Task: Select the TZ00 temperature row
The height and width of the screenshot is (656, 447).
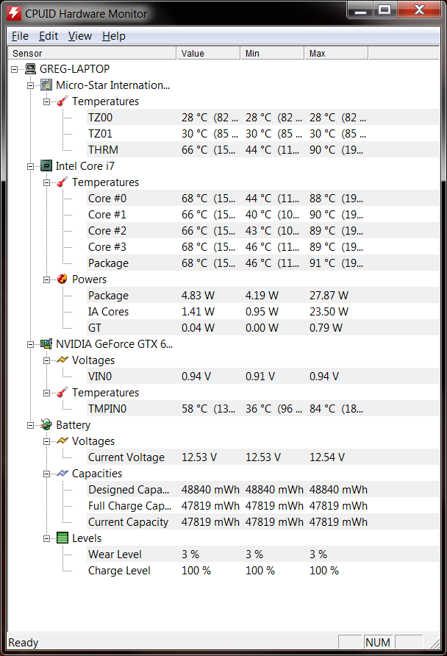Action: pyautogui.click(x=263, y=118)
